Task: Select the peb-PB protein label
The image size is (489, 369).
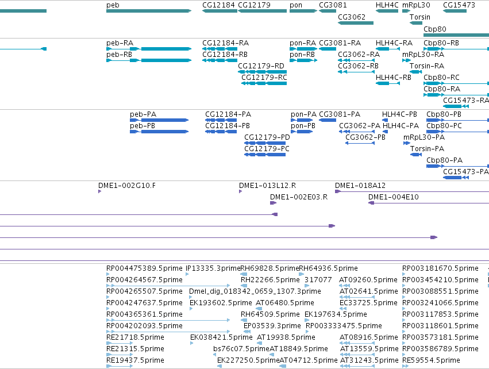Action: 143,126
